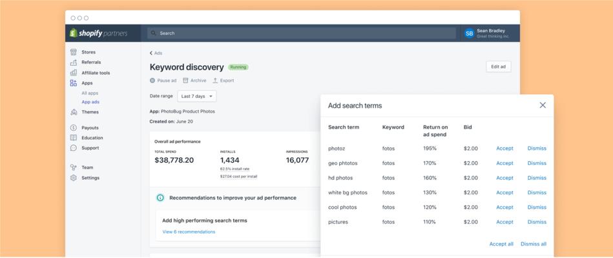This screenshot has width=613, height=258.
Task: Click the Export label
Action: click(x=227, y=81)
